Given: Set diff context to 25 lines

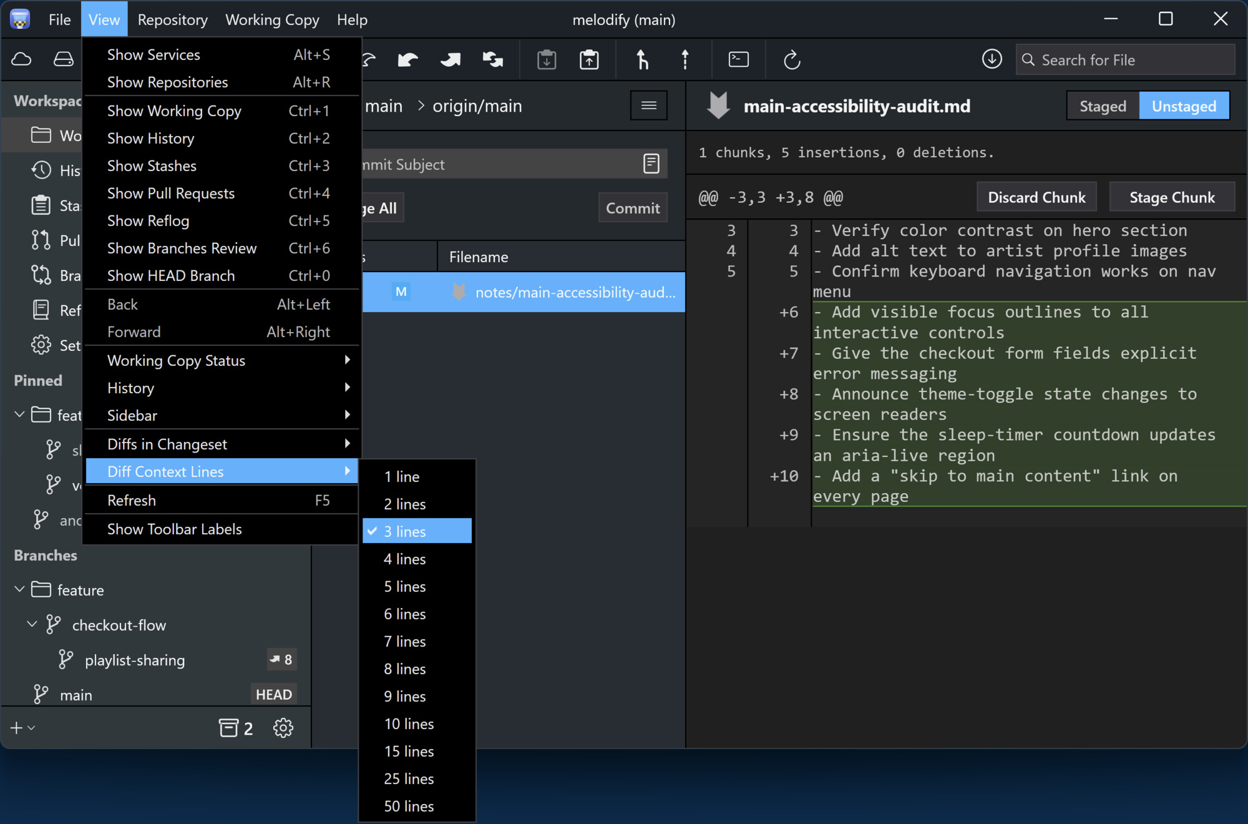Looking at the screenshot, I should click(x=417, y=778).
